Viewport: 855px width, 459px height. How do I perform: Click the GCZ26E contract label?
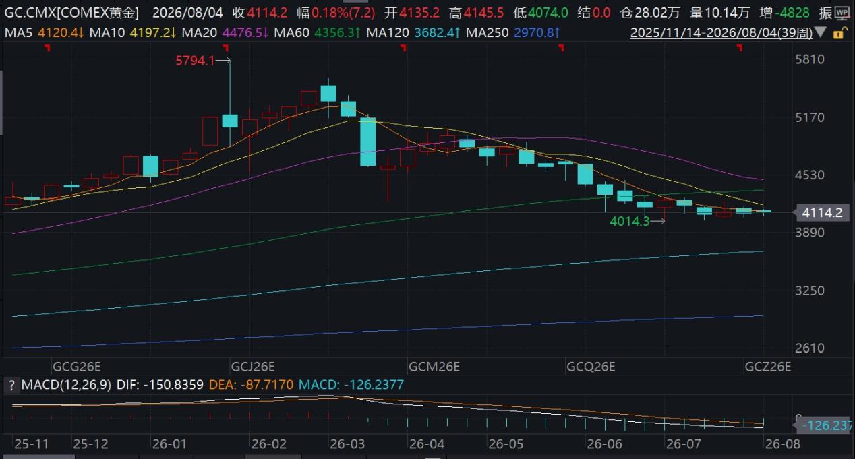[767, 367]
